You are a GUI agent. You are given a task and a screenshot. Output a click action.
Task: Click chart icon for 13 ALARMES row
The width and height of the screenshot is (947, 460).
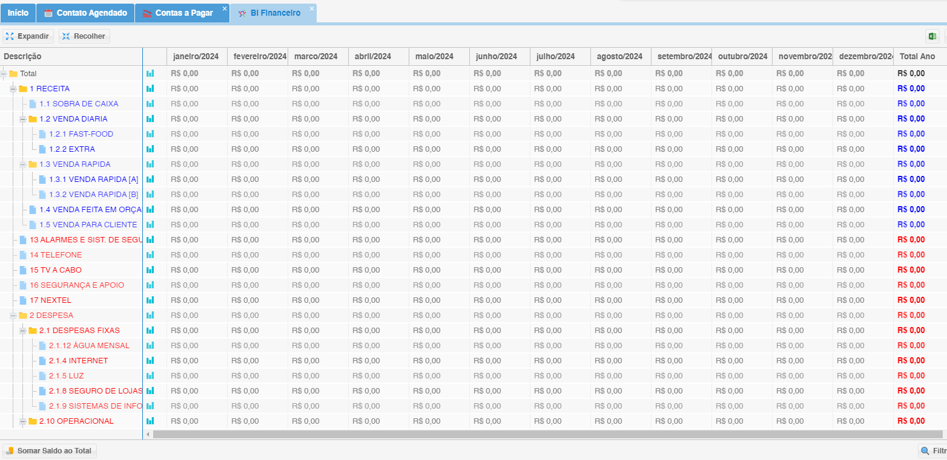150,239
